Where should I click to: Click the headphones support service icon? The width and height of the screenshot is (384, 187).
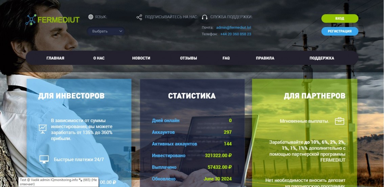204,17
